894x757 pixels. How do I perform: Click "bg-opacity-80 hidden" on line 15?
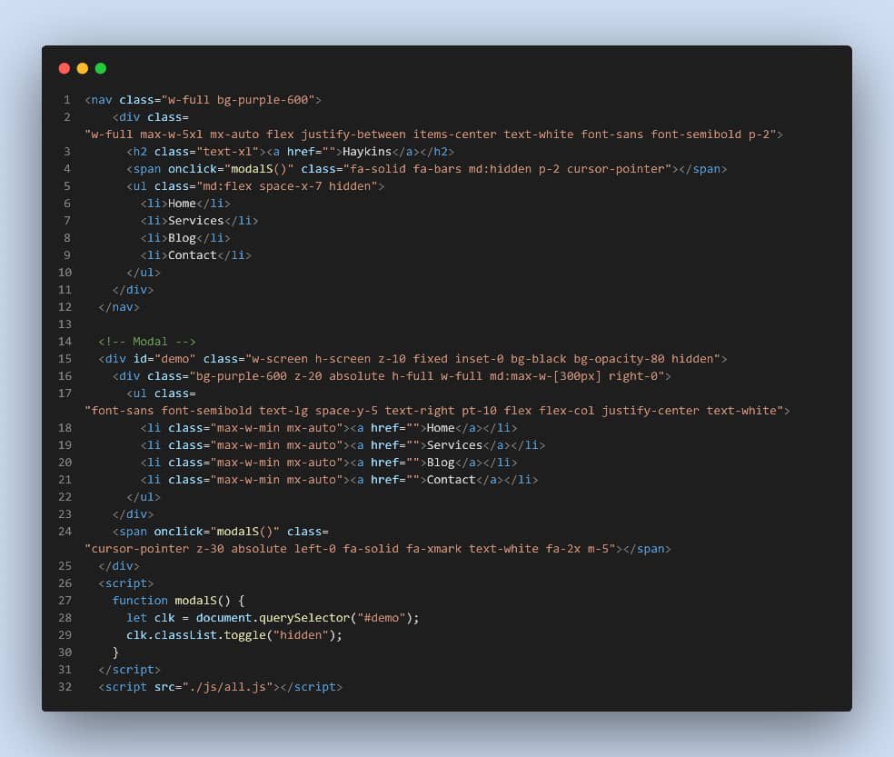pyautogui.click(x=643, y=359)
